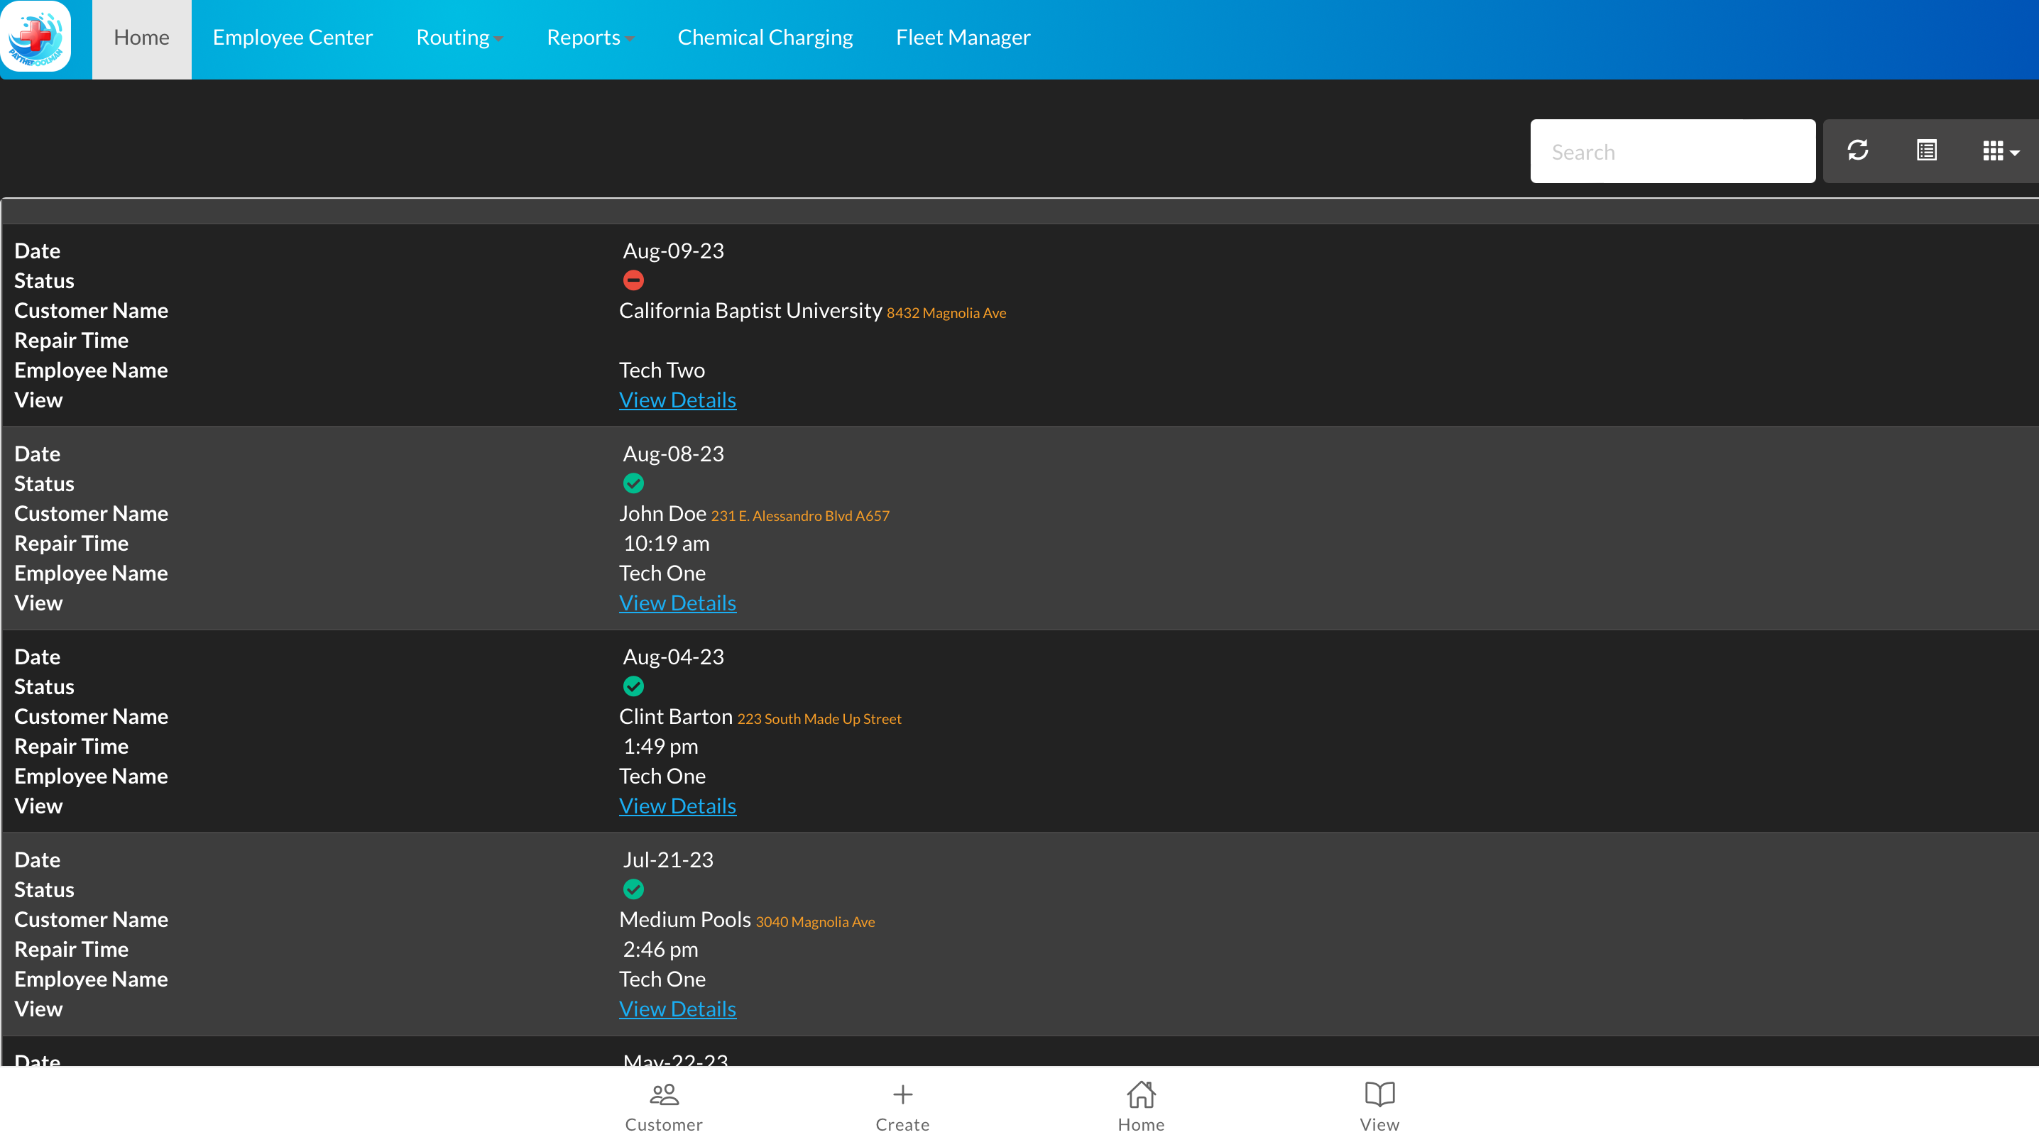Click into the Search field
Viewport: 2039px width, 1147px height.
point(1672,151)
